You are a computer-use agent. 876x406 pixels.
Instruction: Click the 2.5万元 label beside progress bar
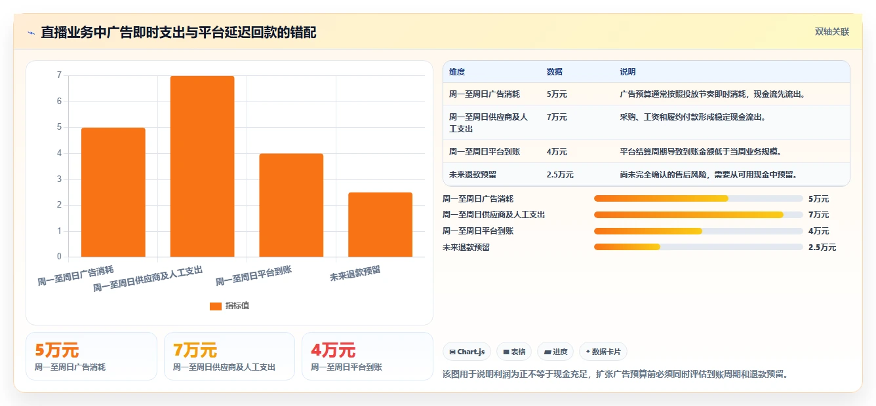pyautogui.click(x=822, y=248)
